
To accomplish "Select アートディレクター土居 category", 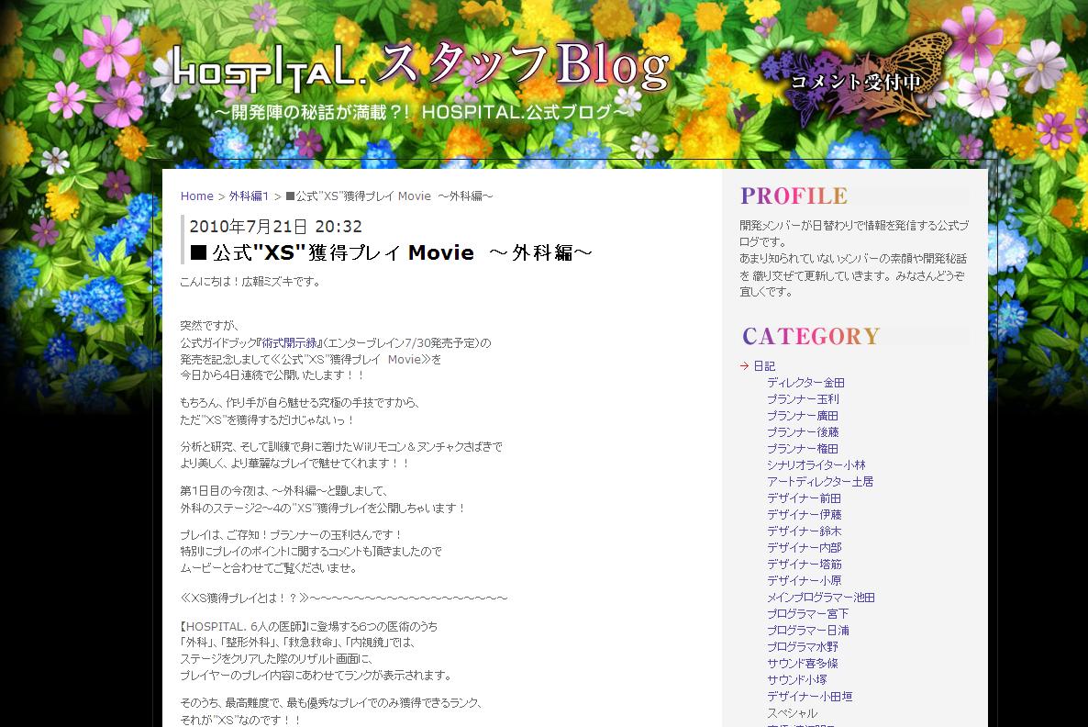I will point(820,481).
